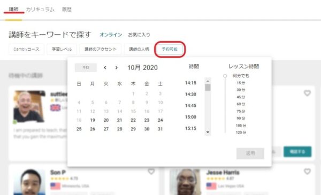
Task: Set lesson length to 15 分
Action: (241, 83)
